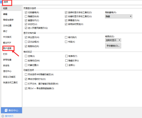Open the 备份中心 button
The height and width of the screenshot is (118, 142).
coord(12,110)
